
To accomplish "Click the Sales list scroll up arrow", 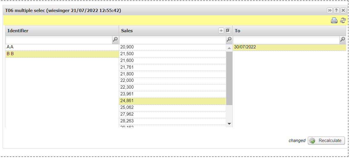I will [229, 48].
